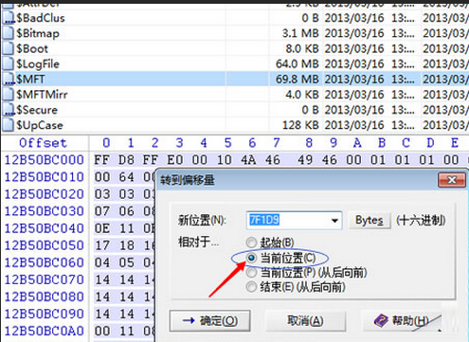Select the $MFTMirr file name

(x=42, y=95)
